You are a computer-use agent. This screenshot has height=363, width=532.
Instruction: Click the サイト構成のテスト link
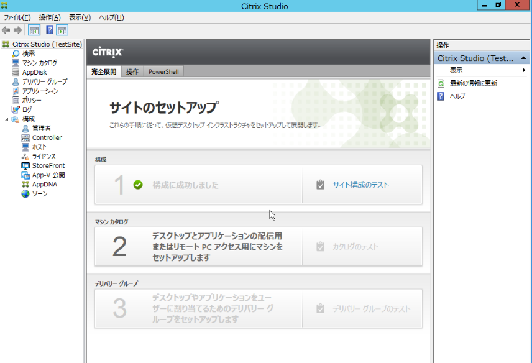click(360, 185)
